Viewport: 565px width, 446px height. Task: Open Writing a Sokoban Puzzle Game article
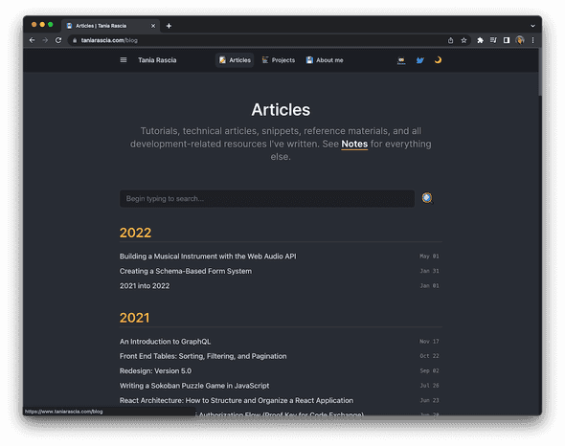[194, 386]
